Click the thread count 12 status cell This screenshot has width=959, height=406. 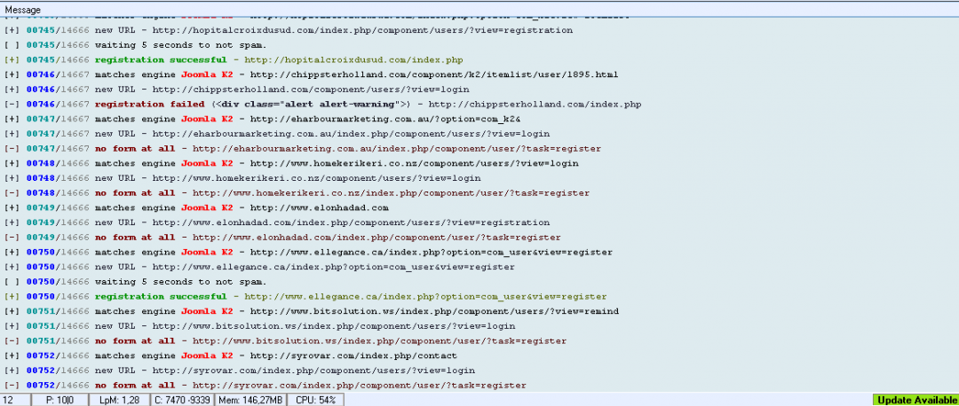(13, 400)
